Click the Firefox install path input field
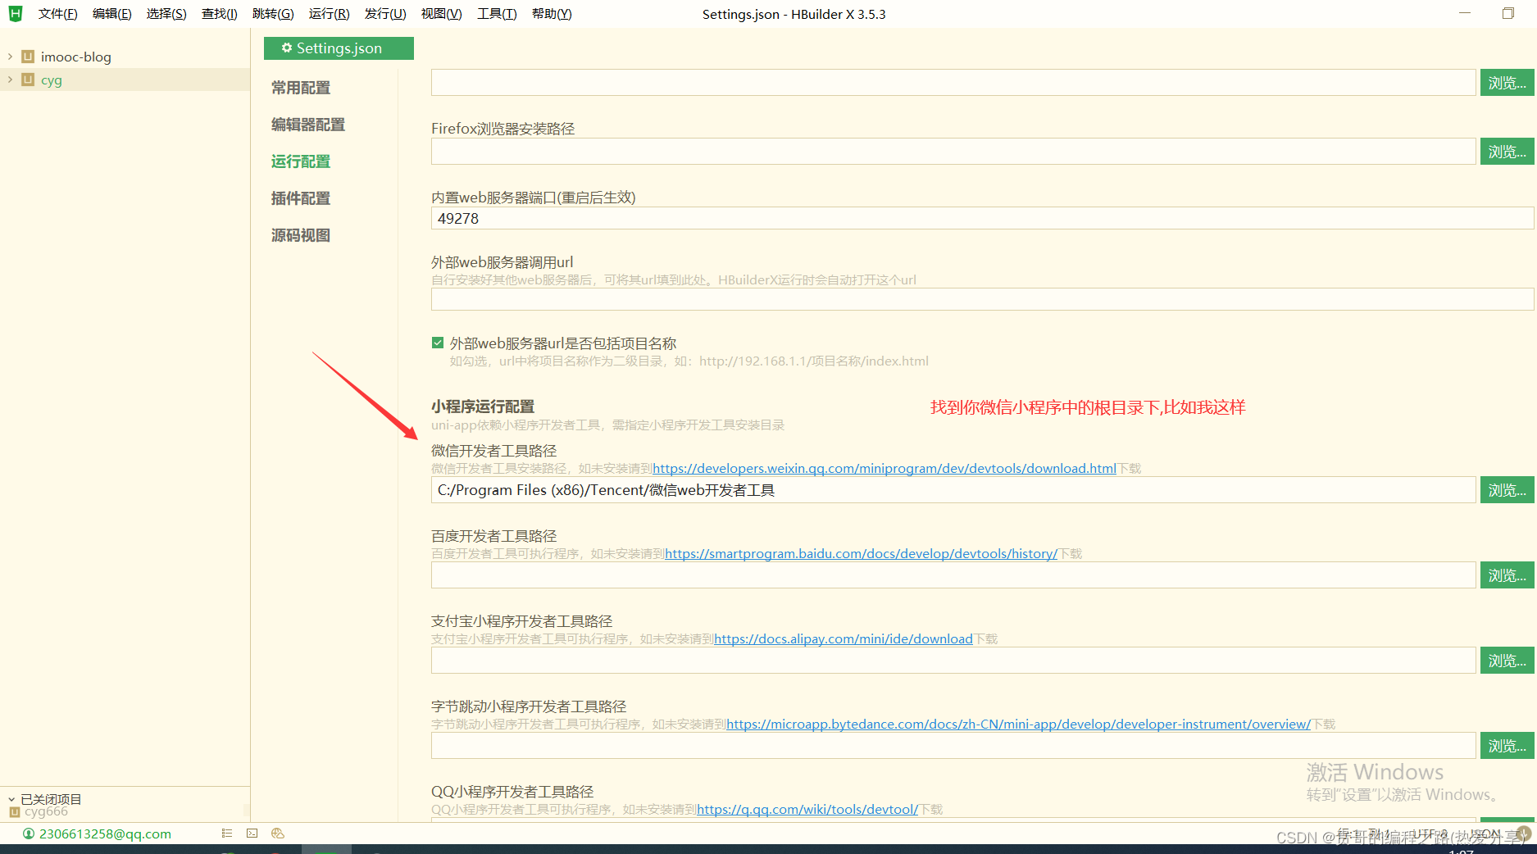Viewport: 1537px width, 854px height. (x=953, y=152)
